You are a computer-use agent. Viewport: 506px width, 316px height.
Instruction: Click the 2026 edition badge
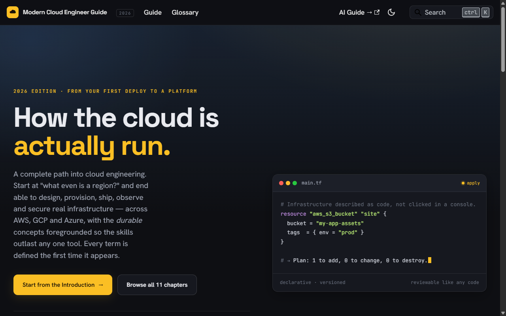(x=125, y=13)
